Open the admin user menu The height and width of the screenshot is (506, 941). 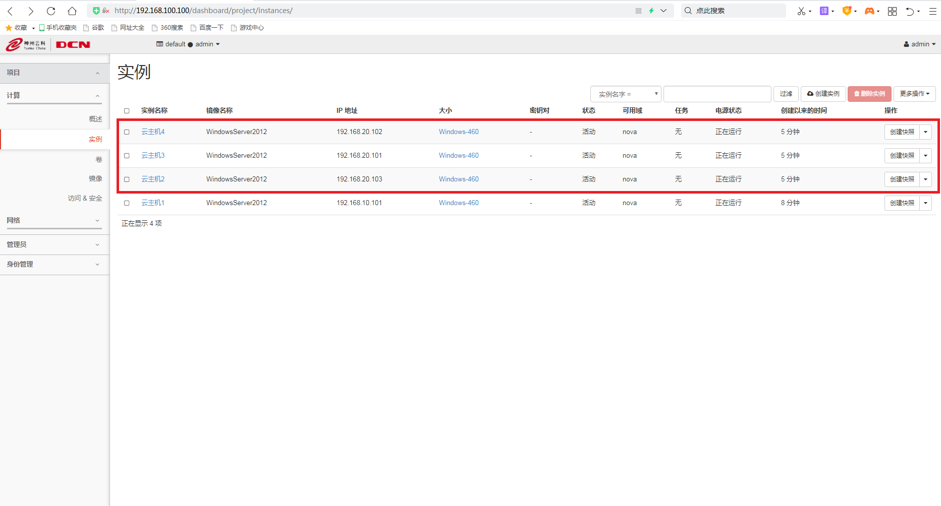tap(919, 44)
